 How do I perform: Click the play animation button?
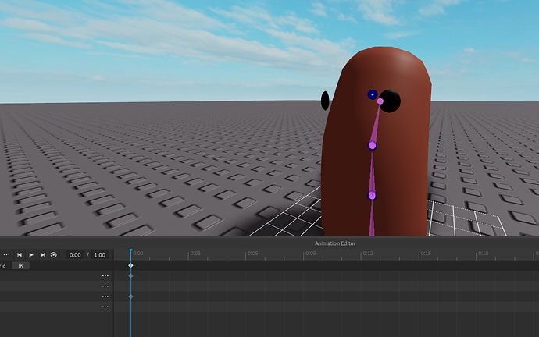pyautogui.click(x=31, y=255)
